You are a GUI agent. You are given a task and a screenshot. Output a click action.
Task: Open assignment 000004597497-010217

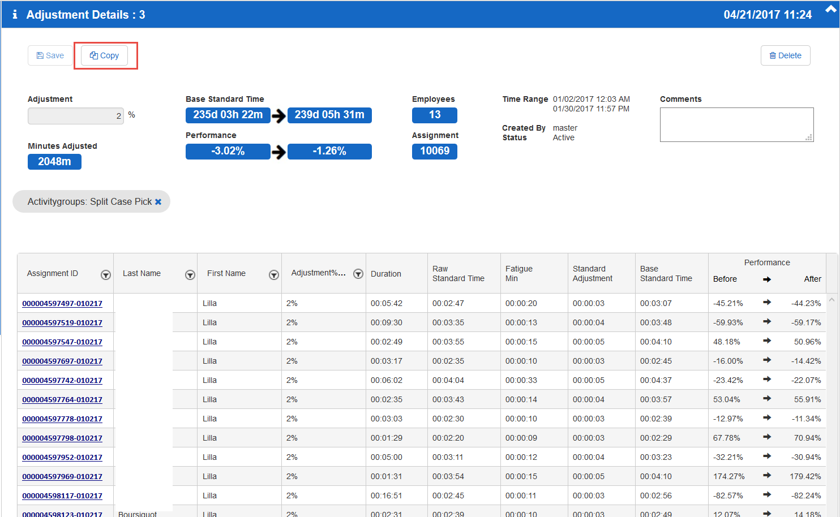(62, 304)
